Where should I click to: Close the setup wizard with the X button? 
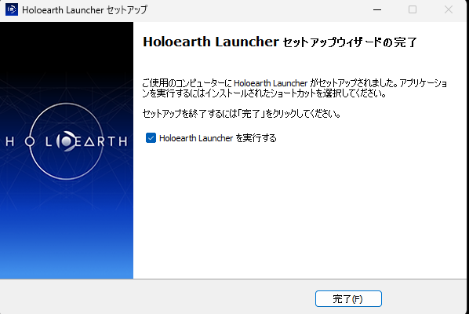tap(449, 9)
